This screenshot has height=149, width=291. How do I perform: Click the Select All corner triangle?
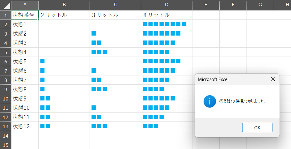6,5
